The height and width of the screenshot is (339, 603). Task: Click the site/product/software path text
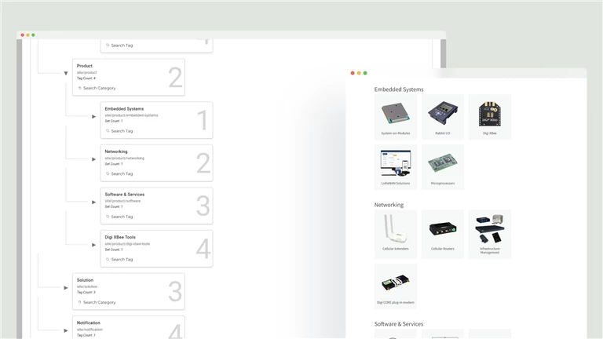[122, 201]
